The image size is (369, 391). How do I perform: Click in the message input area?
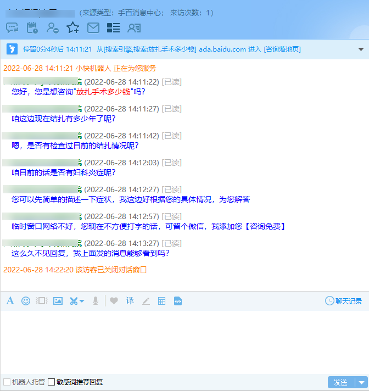coord(185,340)
